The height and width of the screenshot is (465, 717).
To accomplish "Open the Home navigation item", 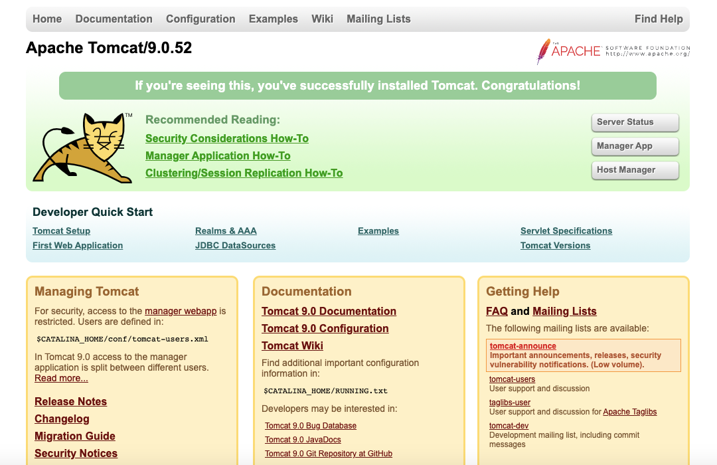I will (x=47, y=19).
